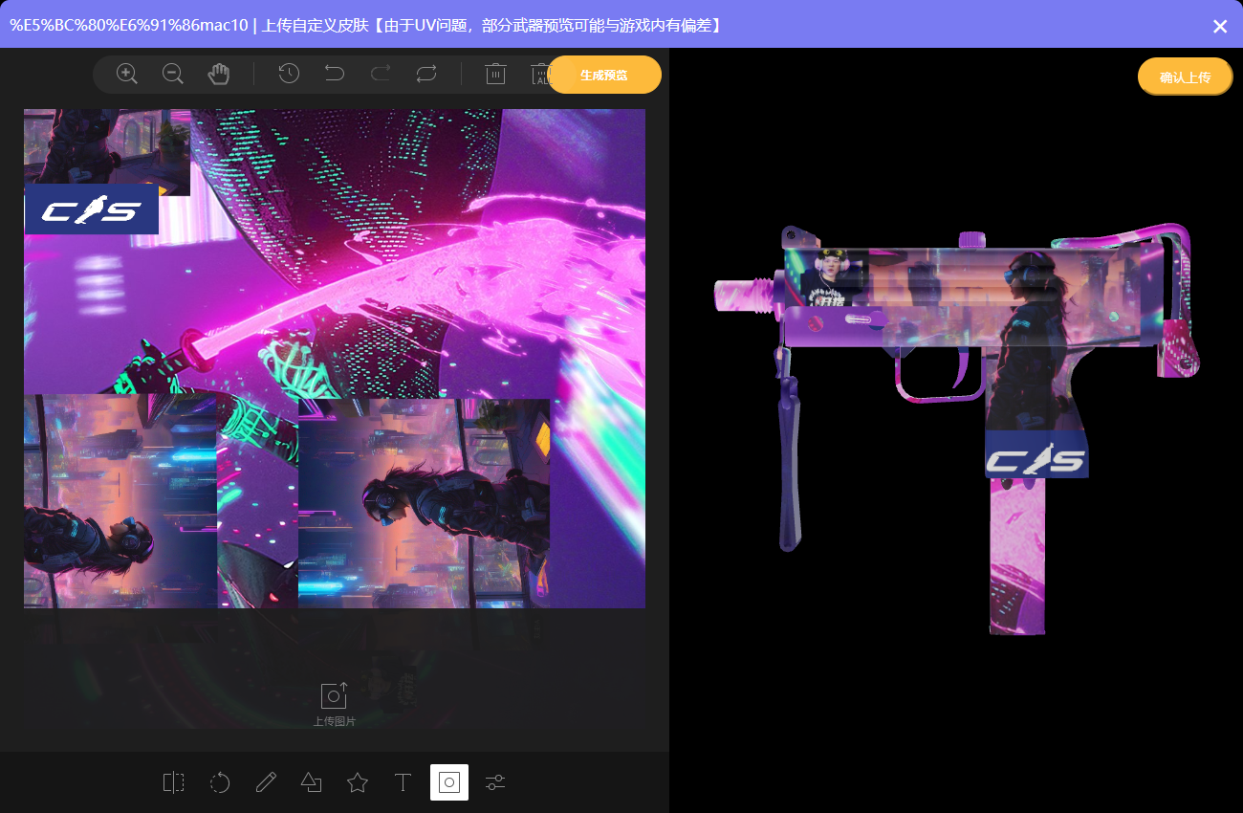Select the rotate tool
The width and height of the screenshot is (1243, 813).
pos(220,782)
